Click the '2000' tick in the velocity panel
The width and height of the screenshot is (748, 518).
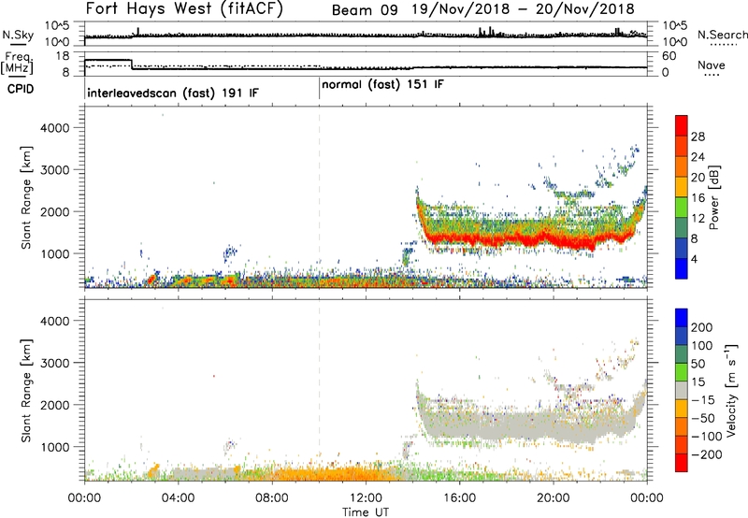54,405
